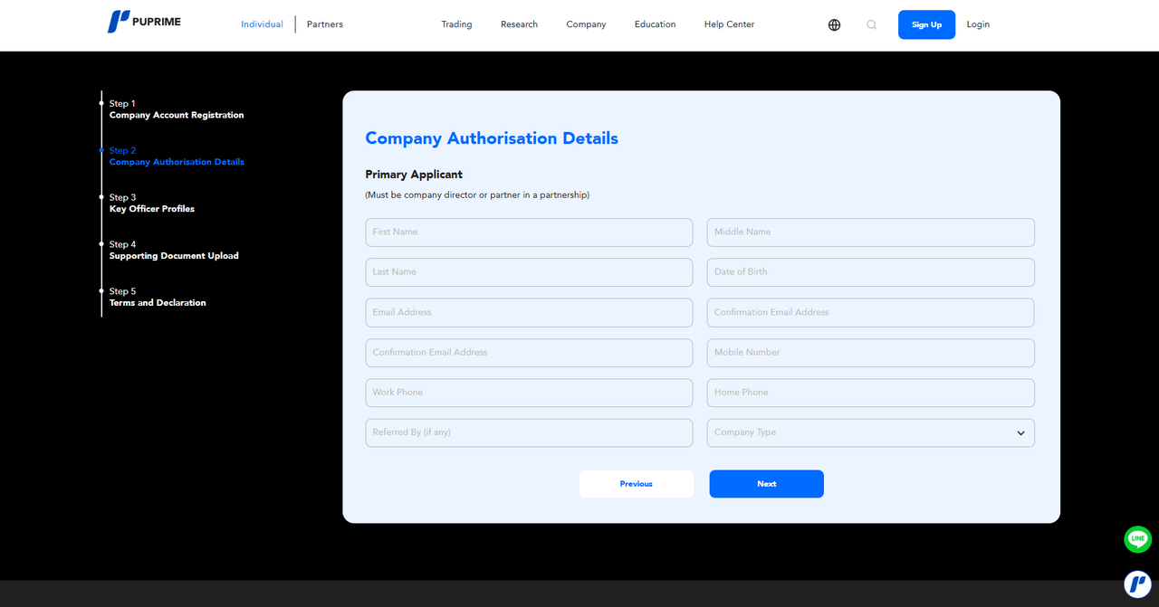Expand the Company Type dropdown
The image size is (1159, 607).
pyautogui.click(x=870, y=432)
